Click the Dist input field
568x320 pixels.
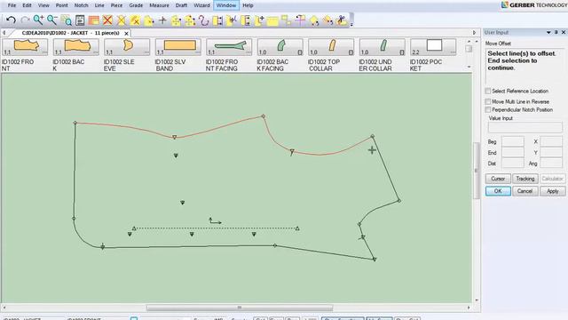click(512, 164)
